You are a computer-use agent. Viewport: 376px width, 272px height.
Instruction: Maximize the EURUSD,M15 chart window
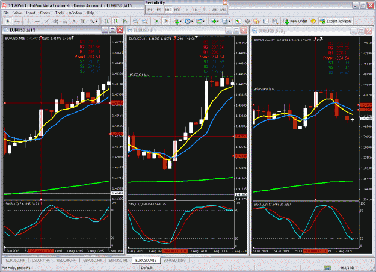(x=112, y=30)
